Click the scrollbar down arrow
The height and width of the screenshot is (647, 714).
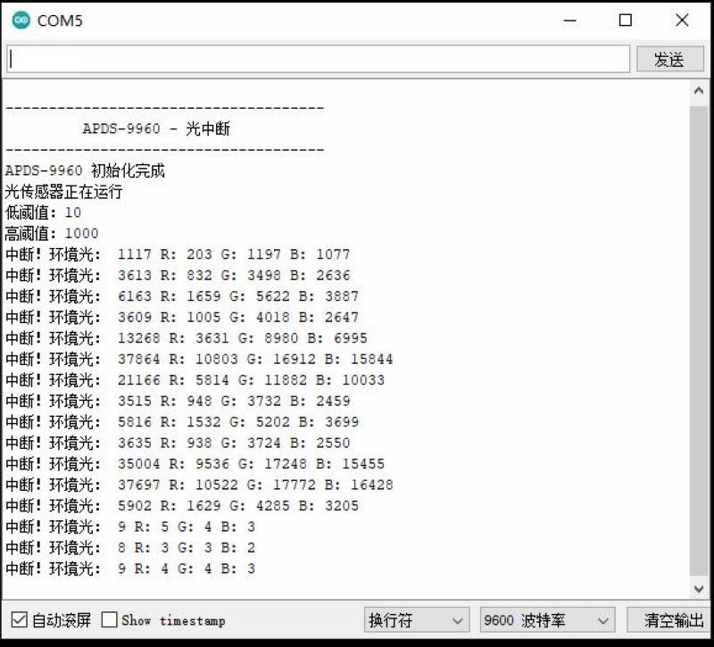pyautogui.click(x=699, y=589)
